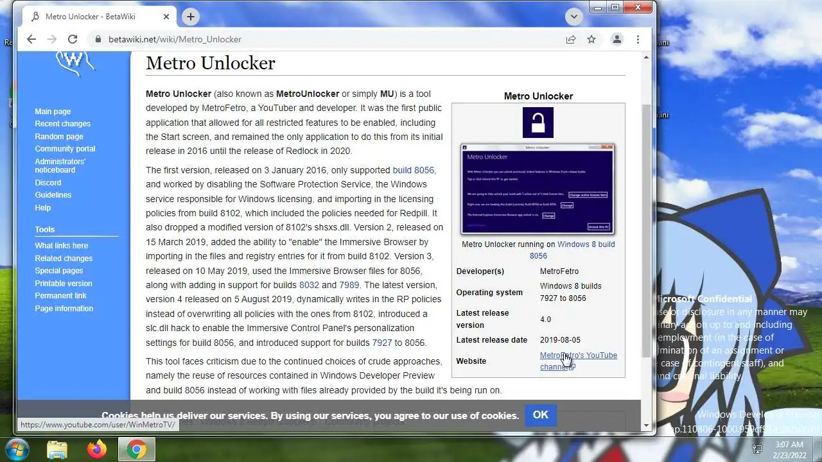Click the taskbar clock showing 3:07 AM
The height and width of the screenshot is (462, 822).
789,449
